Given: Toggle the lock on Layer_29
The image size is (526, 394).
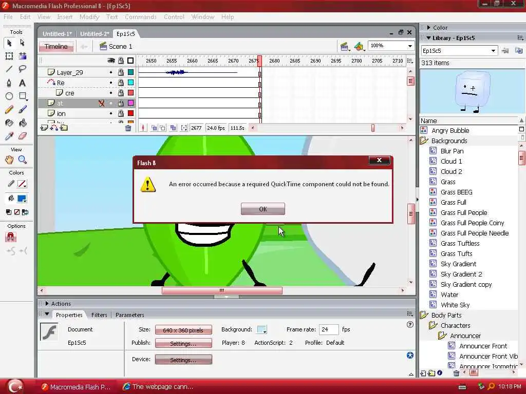Looking at the screenshot, I should click(x=121, y=72).
